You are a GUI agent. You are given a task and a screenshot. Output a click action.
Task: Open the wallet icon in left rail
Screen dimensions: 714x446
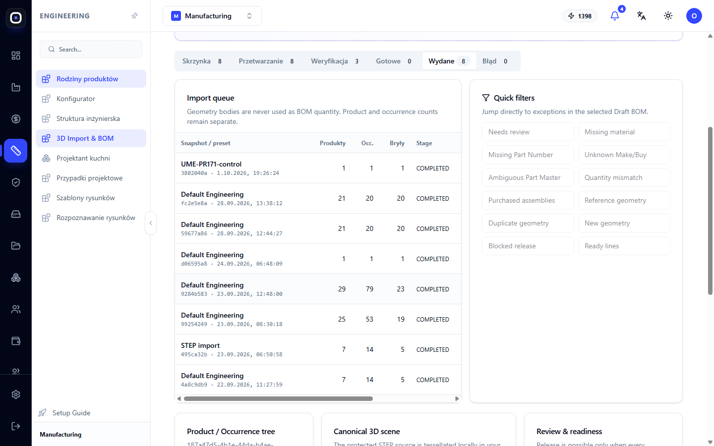16,341
